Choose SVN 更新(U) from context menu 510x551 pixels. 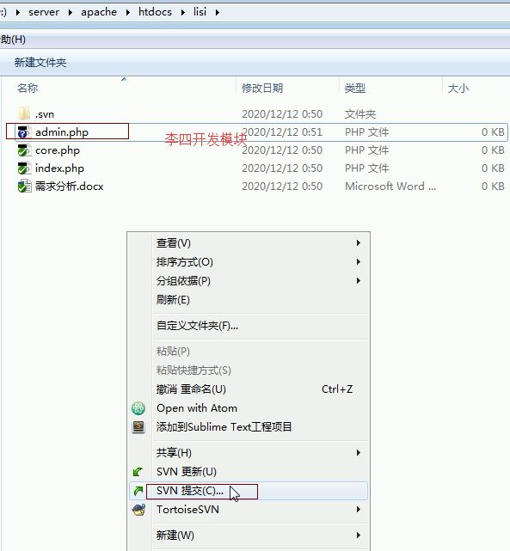pyautogui.click(x=249, y=472)
